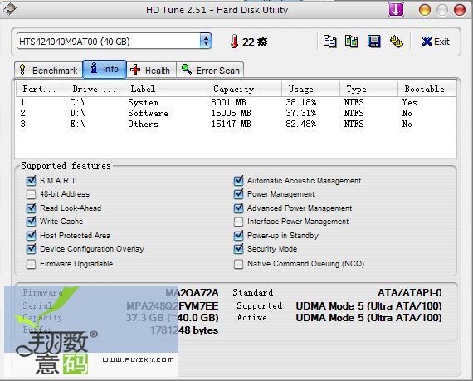This screenshot has height=381, width=473.
Task: Save results with the floppy disk icon
Action: (373, 42)
